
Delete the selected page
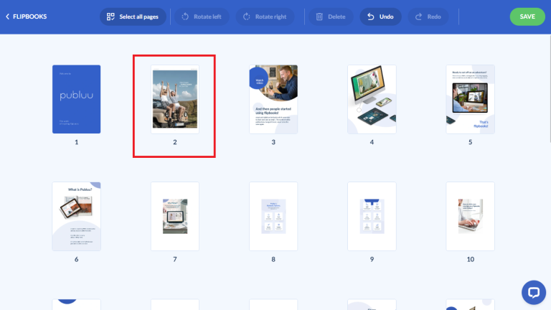point(331,17)
